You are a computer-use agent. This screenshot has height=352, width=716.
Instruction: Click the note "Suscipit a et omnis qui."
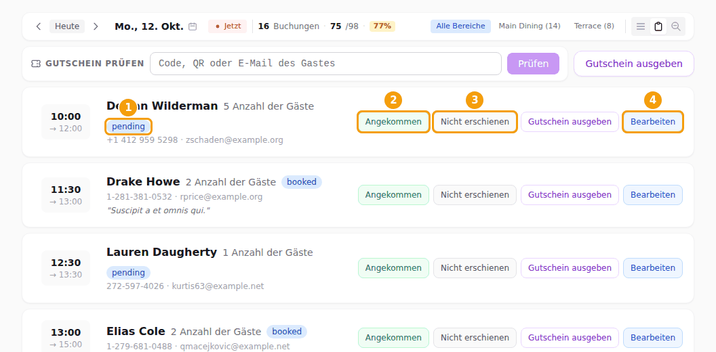click(x=158, y=211)
